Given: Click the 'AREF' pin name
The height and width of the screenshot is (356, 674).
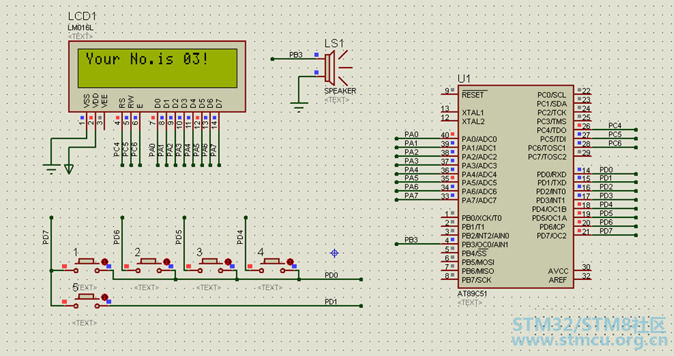Looking at the screenshot, I should pyautogui.click(x=557, y=280).
